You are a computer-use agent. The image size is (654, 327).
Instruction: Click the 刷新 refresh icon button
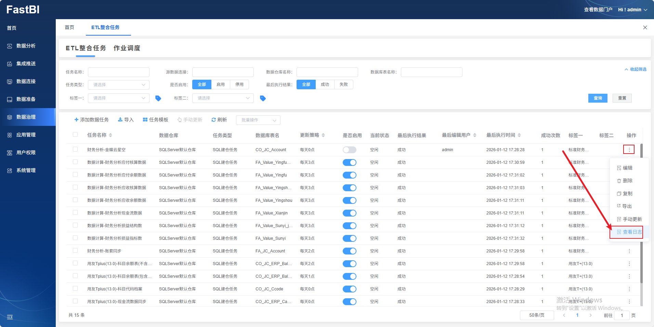(219, 120)
